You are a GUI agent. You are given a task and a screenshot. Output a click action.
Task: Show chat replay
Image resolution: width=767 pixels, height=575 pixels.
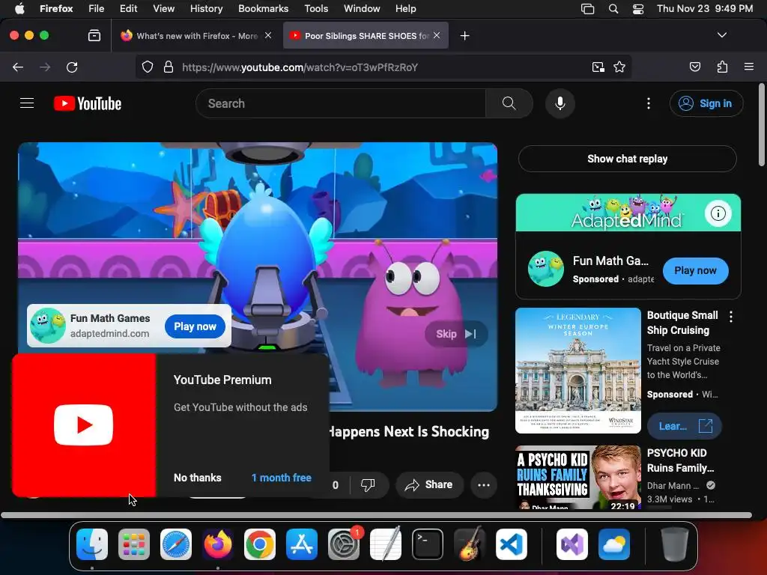(627, 159)
